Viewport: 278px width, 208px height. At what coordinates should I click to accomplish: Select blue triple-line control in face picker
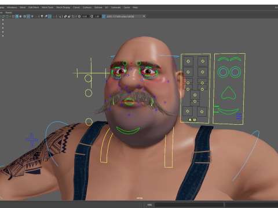pos(239,116)
